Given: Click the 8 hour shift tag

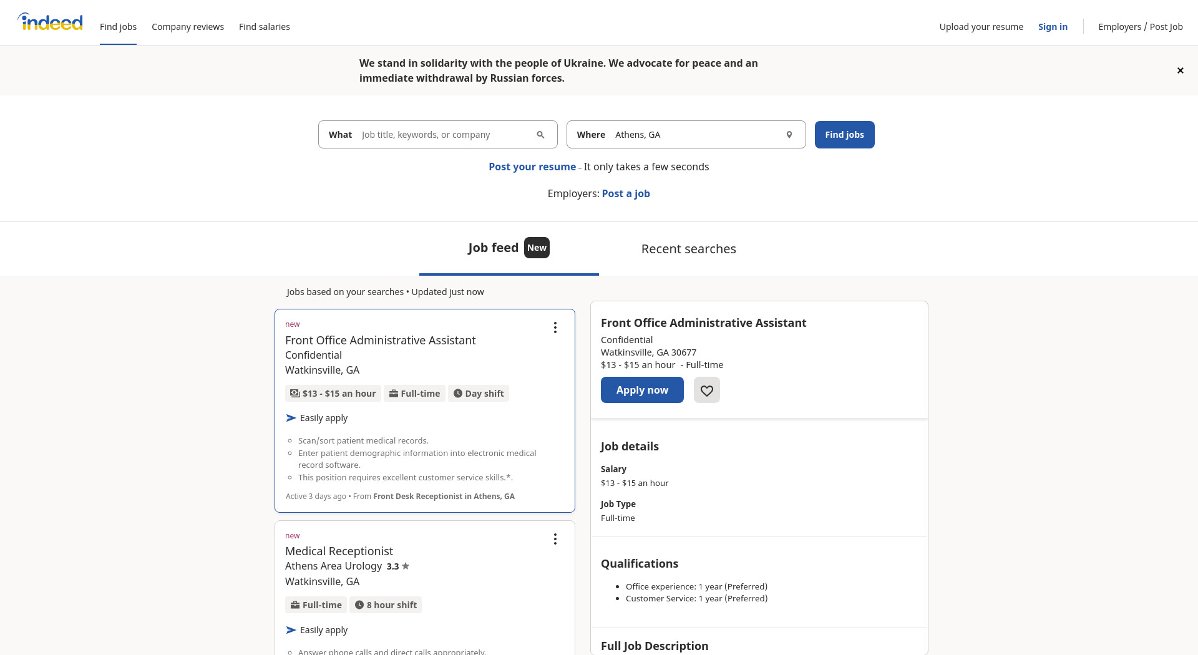Looking at the screenshot, I should (x=386, y=605).
